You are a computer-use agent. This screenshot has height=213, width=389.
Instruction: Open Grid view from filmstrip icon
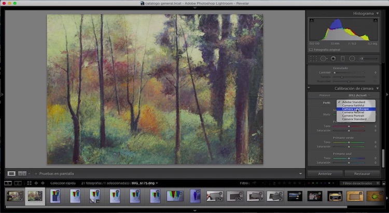(29, 183)
